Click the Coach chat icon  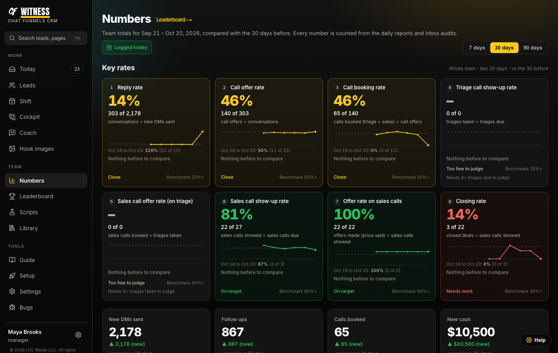pos(12,133)
